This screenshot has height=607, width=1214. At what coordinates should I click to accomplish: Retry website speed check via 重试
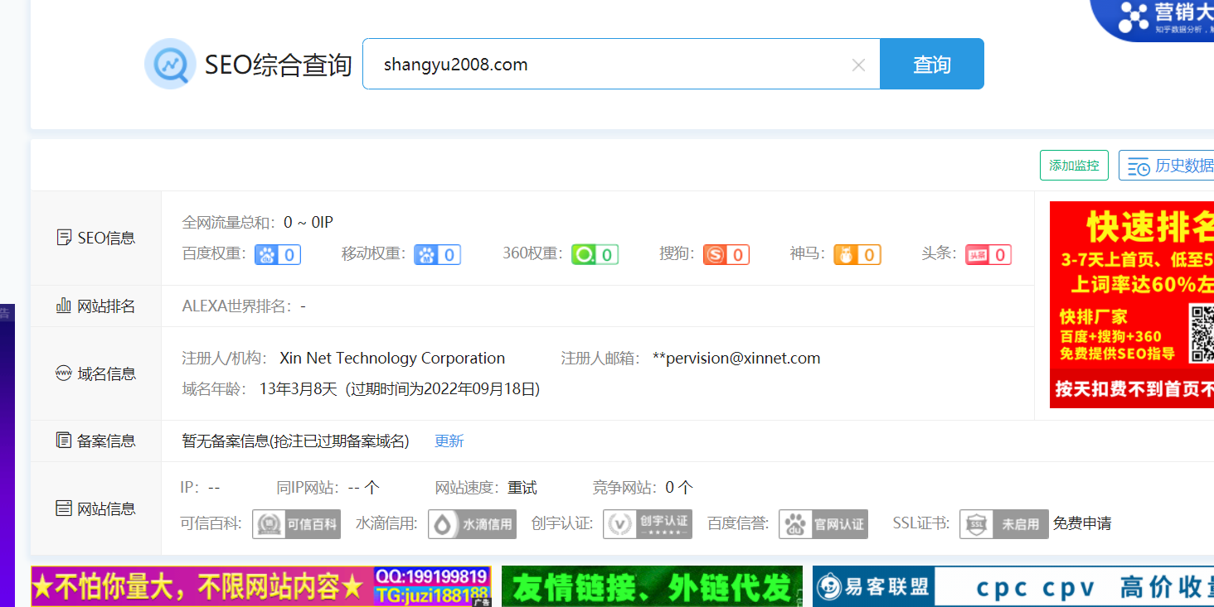click(522, 487)
